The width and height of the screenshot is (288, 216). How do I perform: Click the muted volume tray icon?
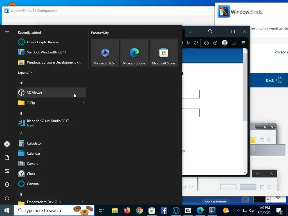point(251,210)
